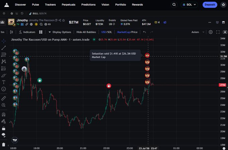This screenshot has width=228, height=150.
Task: Open the candlestick chart style selector
Action: 11,32
